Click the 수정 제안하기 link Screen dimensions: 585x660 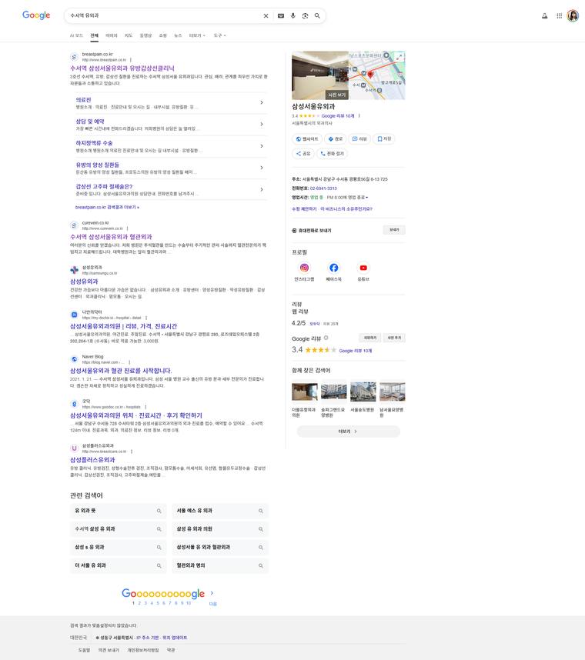[x=304, y=208]
